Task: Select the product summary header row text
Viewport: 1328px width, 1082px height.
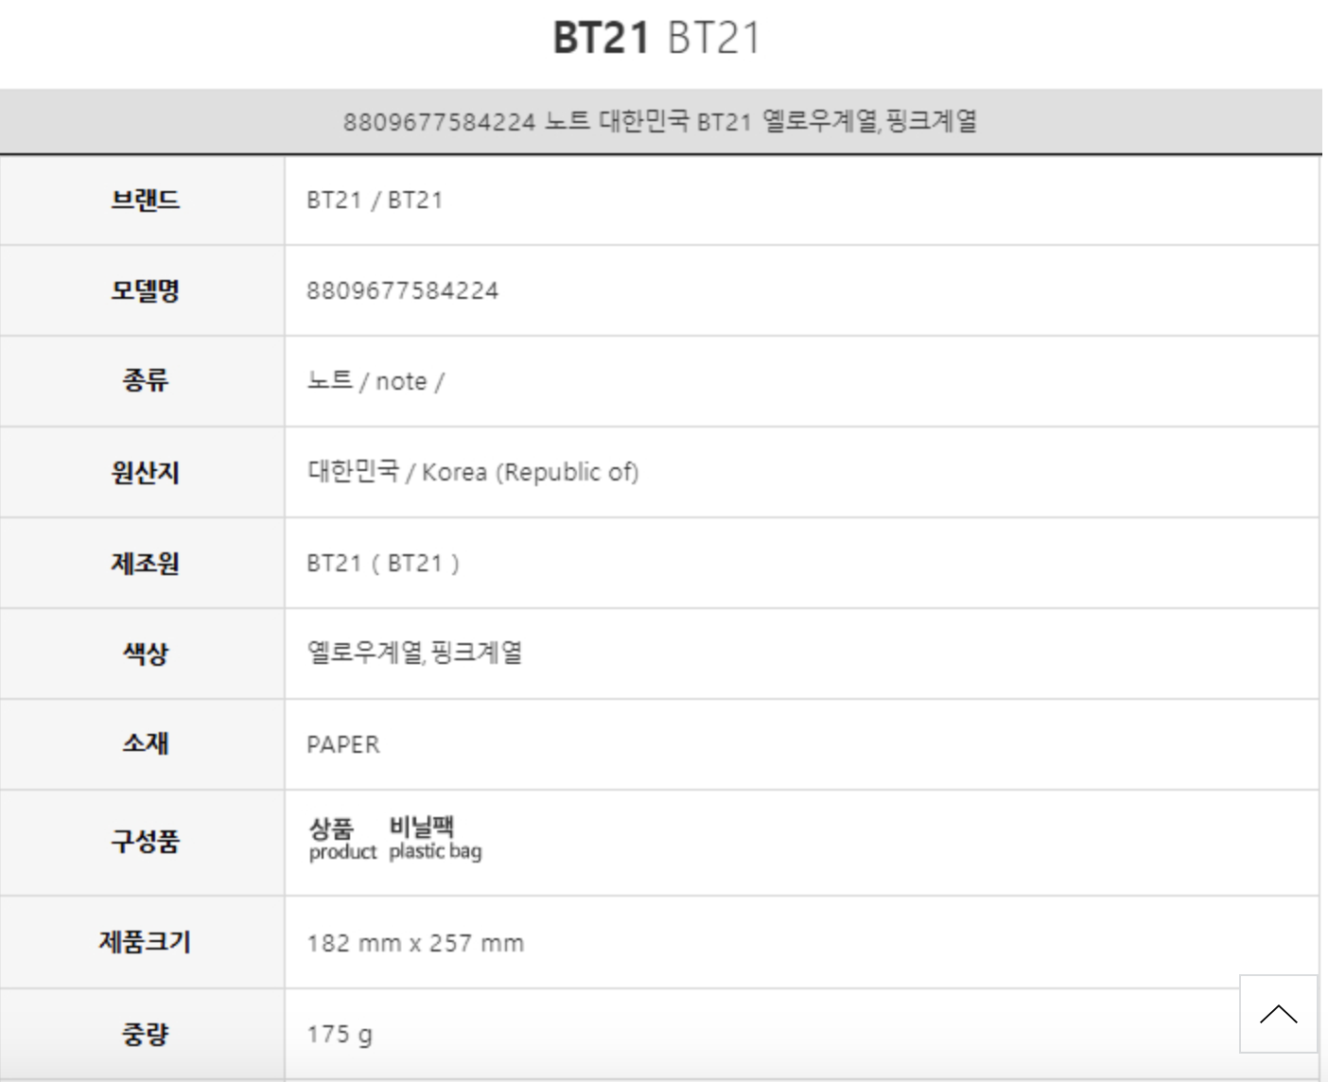Action: (659, 121)
